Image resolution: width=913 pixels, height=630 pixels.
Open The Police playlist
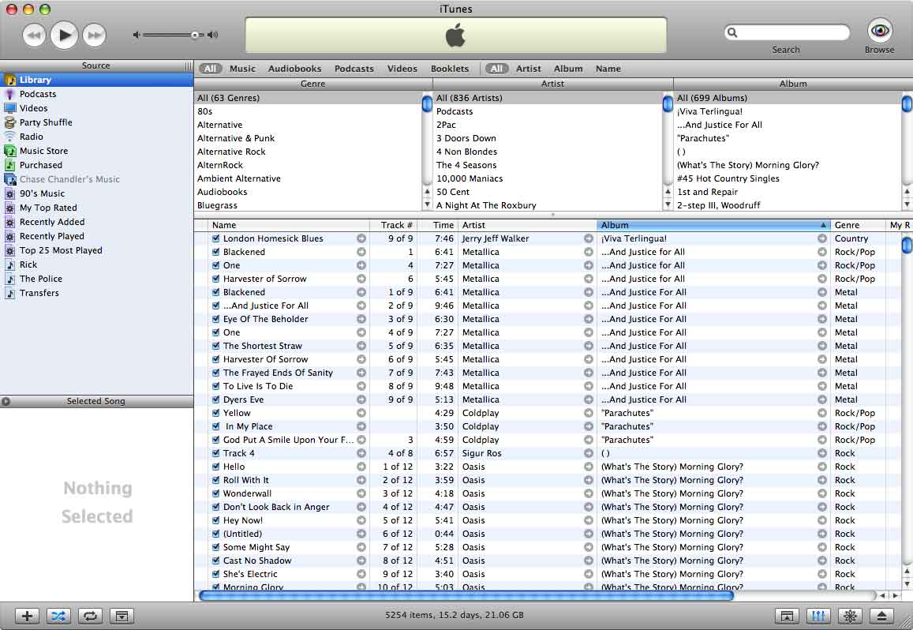click(x=96, y=279)
